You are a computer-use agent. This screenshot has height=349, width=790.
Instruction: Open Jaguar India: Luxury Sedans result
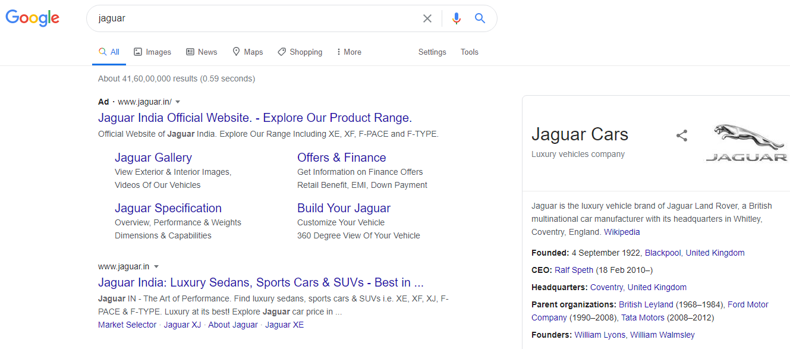261,282
